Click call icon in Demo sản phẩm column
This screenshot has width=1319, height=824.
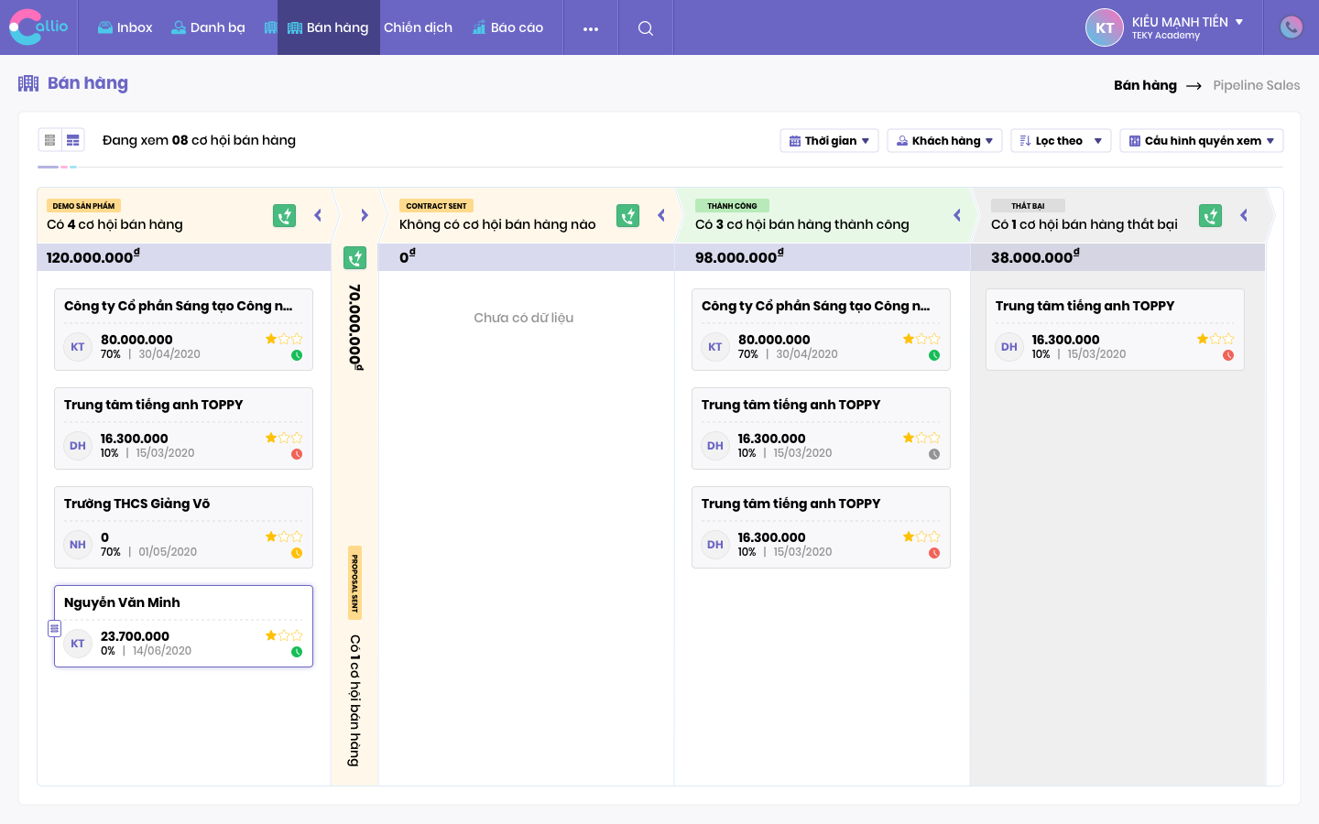click(285, 216)
